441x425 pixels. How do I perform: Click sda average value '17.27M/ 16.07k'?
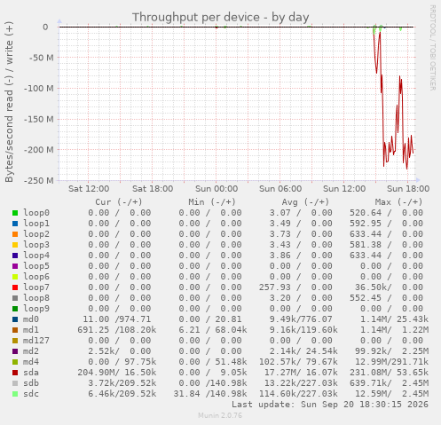click(x=301, y=373)
